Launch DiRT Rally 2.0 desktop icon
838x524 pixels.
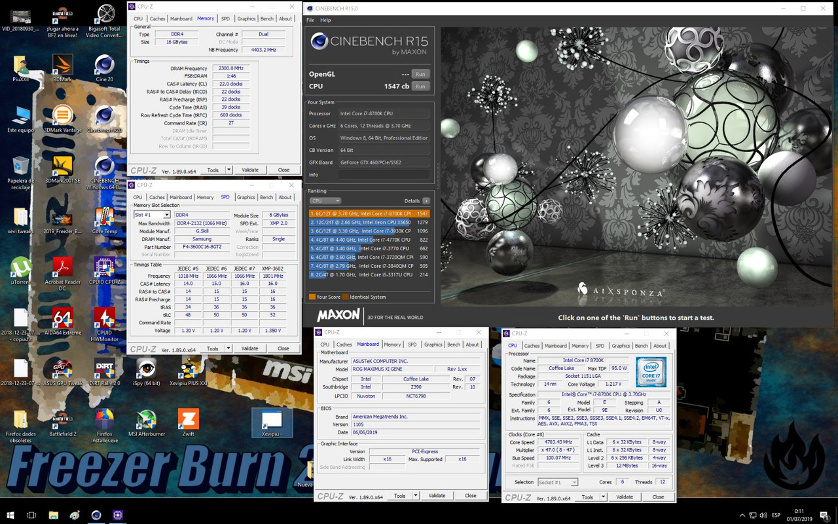pos(105,372)
